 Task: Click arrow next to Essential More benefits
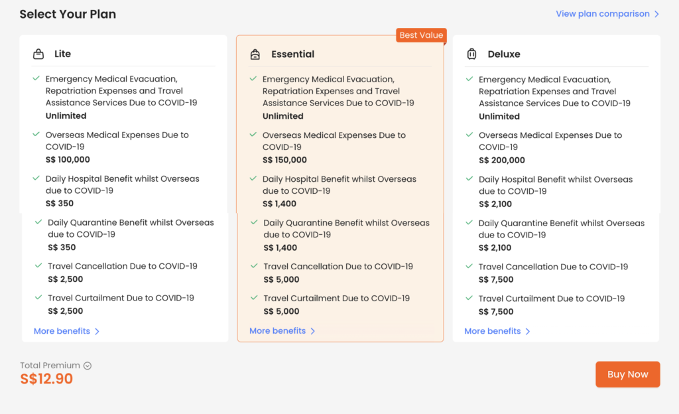pyautogui.click(x=313, y=331)
